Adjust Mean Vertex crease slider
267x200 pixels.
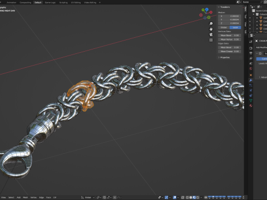[230, 39]
